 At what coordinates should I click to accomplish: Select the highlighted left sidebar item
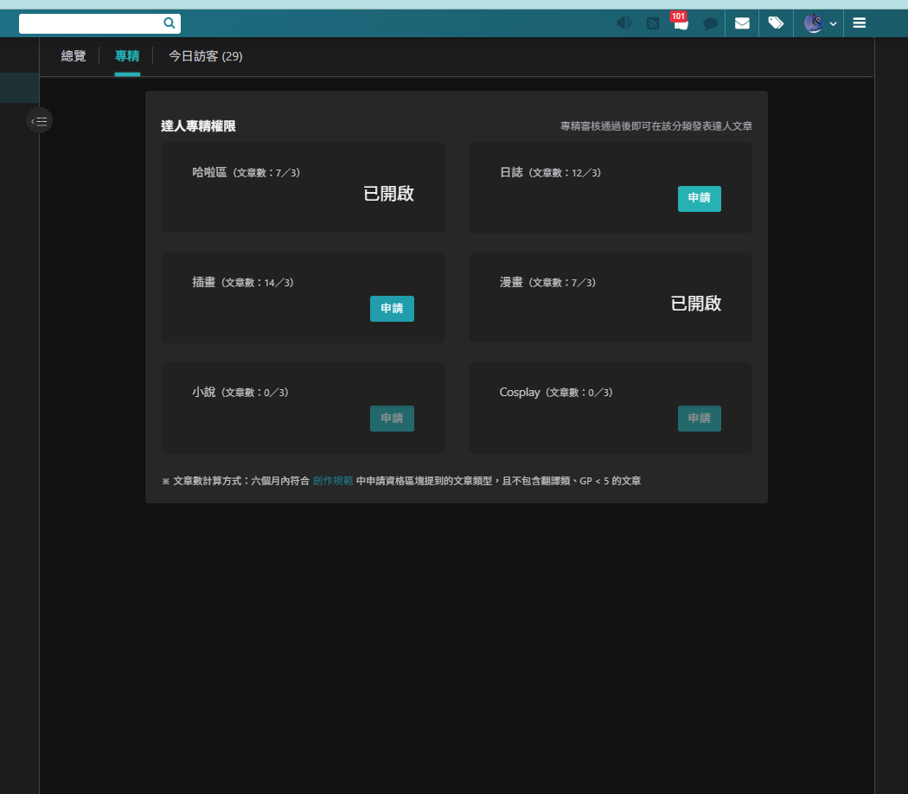(20, 88)
